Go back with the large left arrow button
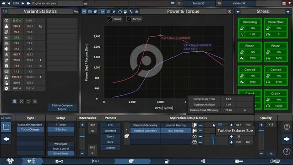293x165 pixels. [6, 139]
